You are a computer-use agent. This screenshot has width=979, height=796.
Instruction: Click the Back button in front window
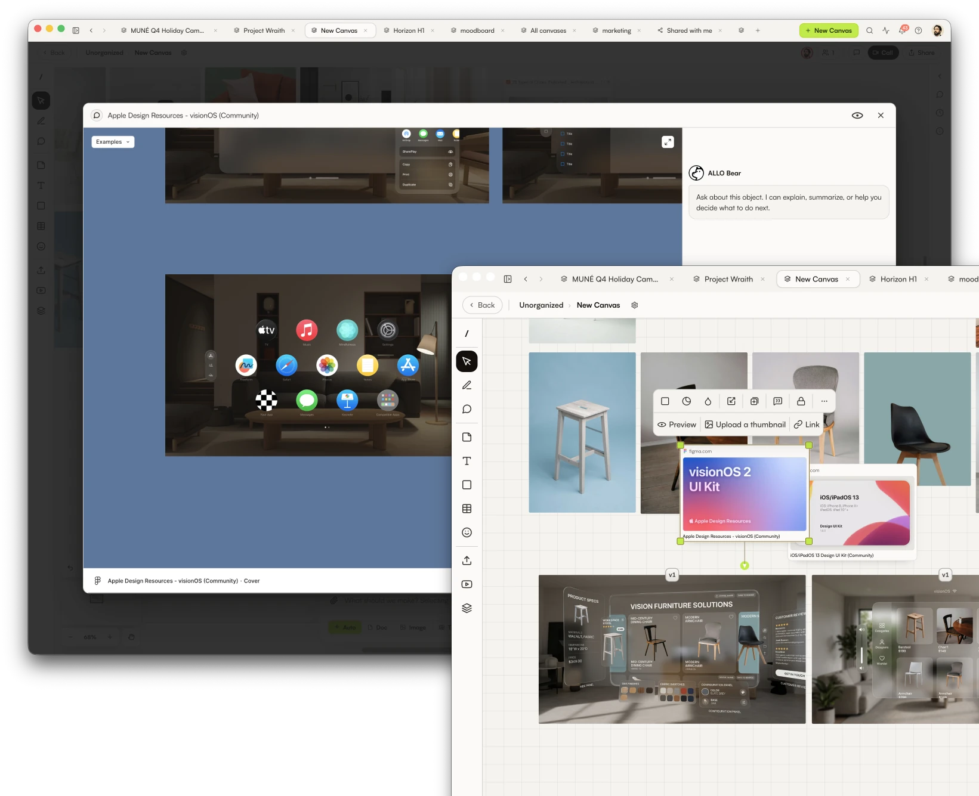(x=482, y=305)
